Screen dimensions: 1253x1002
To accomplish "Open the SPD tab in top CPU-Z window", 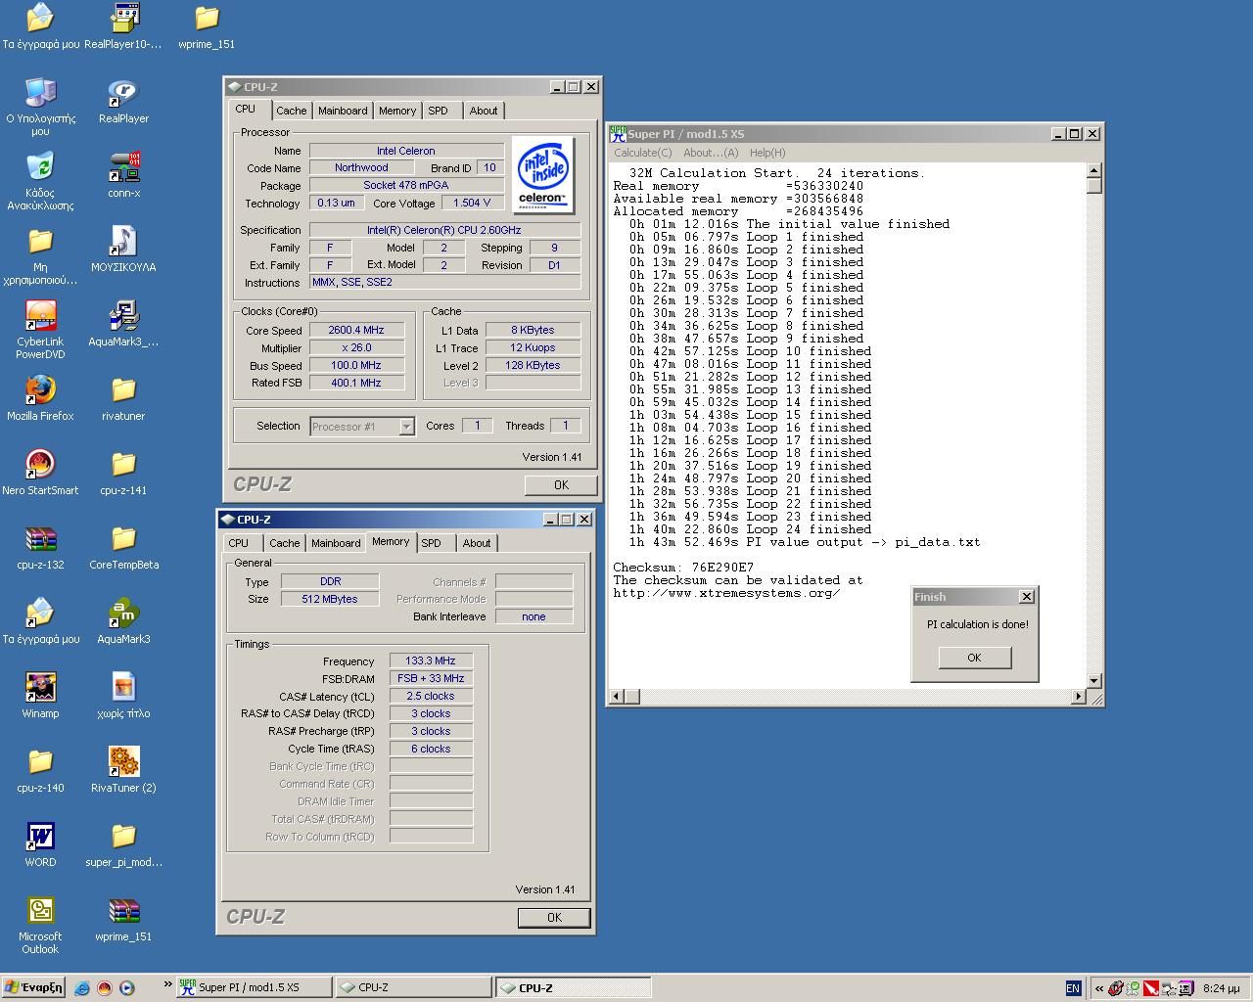I will (438, 111).
